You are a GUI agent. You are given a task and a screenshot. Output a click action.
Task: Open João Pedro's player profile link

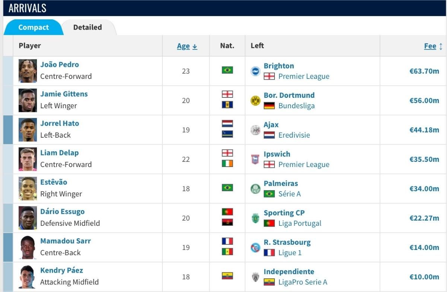click(x=60, y=64)
